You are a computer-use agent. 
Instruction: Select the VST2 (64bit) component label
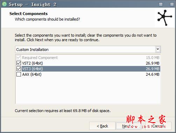click(33, 63)
